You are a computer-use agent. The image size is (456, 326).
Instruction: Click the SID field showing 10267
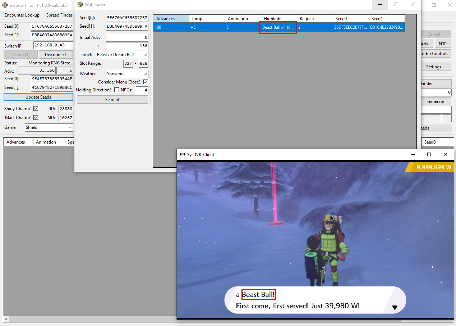[66, 118]
